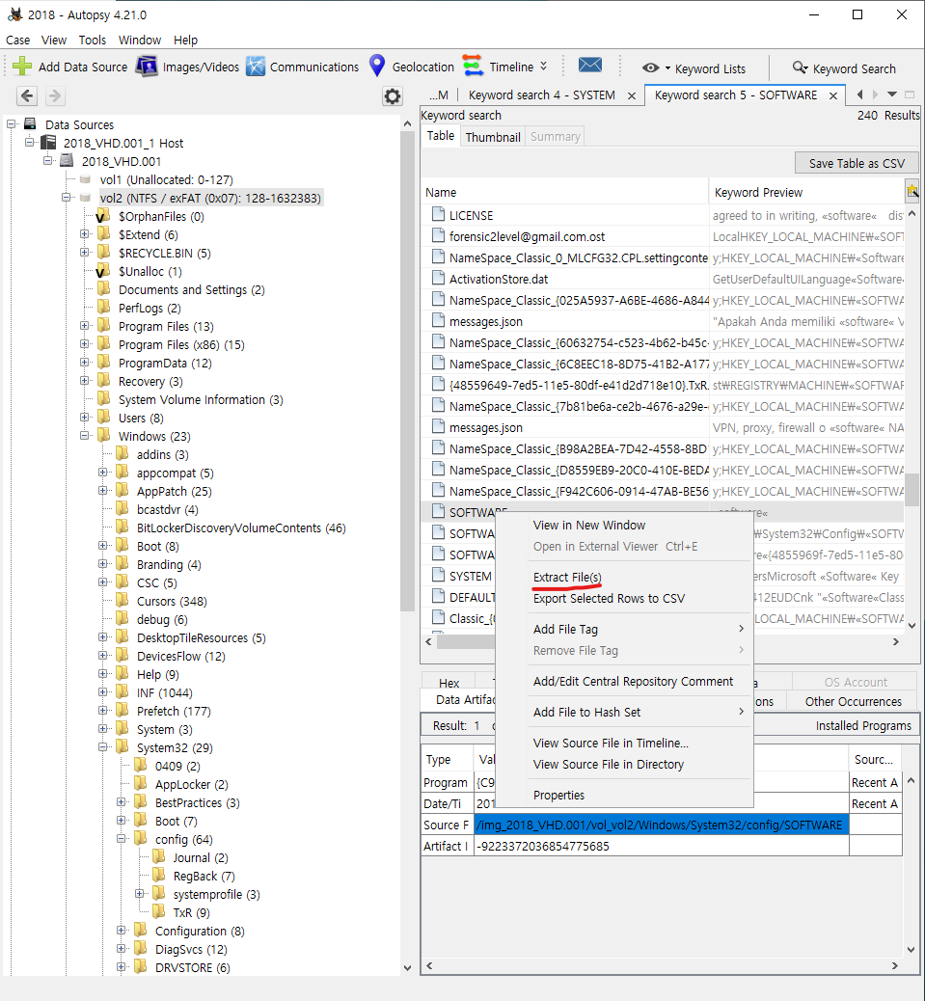Click the Source File path value cell
Viewport: 925px width, 1001px height.
pyautogui.click(x=662, y=825)
